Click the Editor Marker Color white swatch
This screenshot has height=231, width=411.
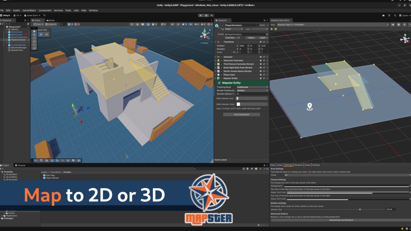pos(238,104)
